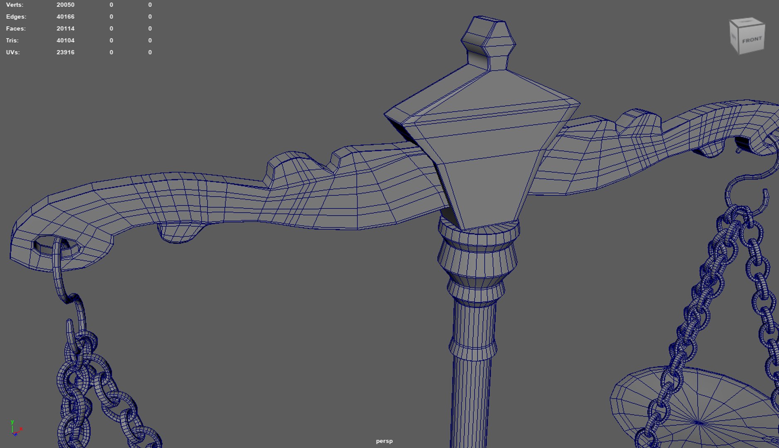Click the Verts: label in heads-up display
Screen dimensions: 779x448
point(15,5)
